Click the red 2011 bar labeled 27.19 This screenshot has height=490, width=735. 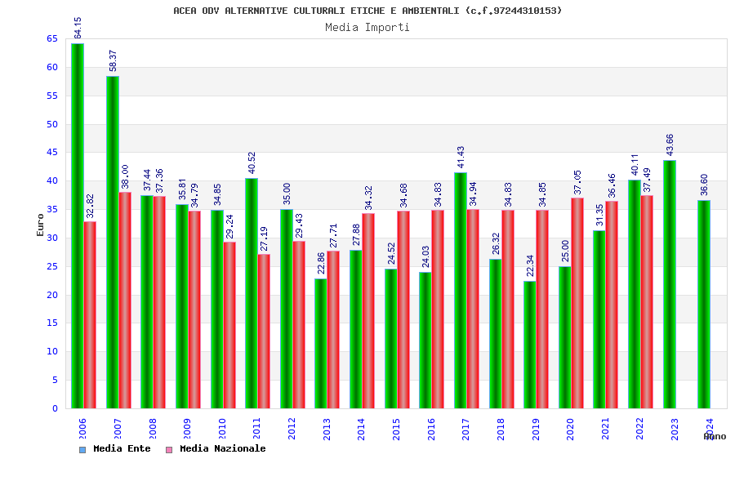[x=264, y=331]
